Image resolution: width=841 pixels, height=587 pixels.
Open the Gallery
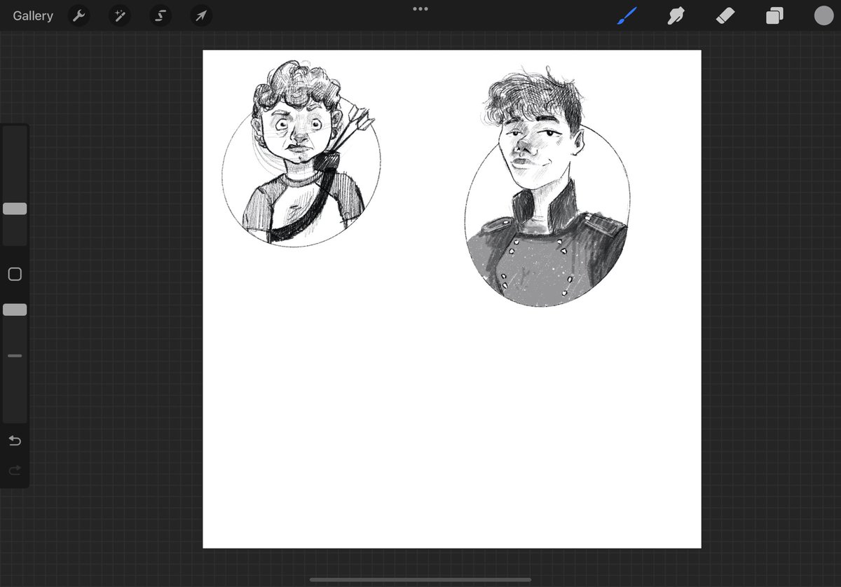(x=33, y=15)
